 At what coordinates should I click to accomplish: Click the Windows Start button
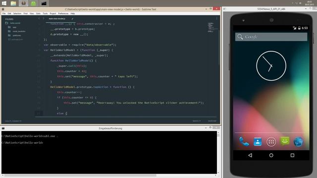coord(4,3)
